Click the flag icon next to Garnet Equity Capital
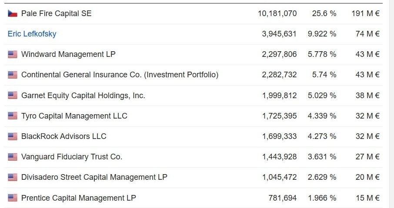Viewport: 394px width, 208px height. 13,96
